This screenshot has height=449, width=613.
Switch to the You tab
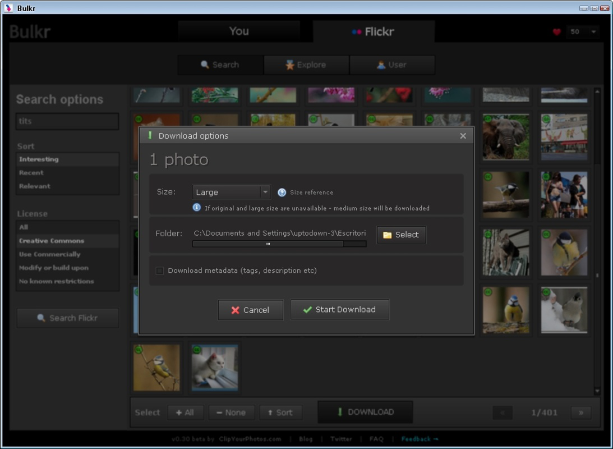[x=239, y=31]
